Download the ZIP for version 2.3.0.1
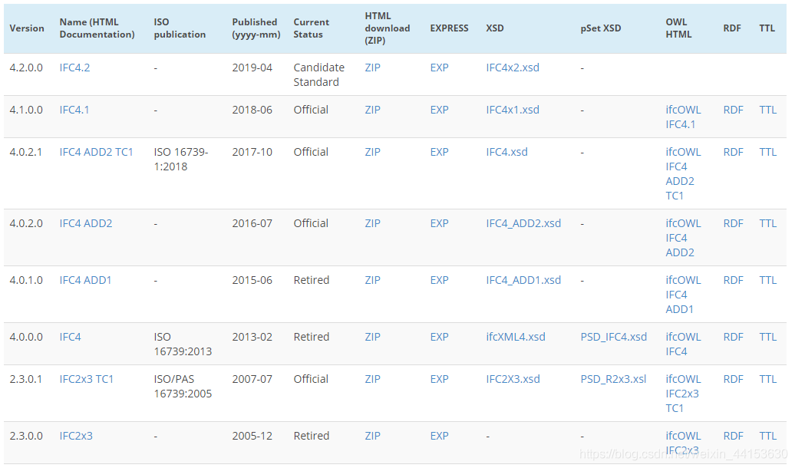This screenshot has width=795, height=468. tap(373, 379)
